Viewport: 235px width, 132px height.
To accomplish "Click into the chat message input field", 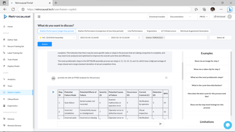I will 108,124.
